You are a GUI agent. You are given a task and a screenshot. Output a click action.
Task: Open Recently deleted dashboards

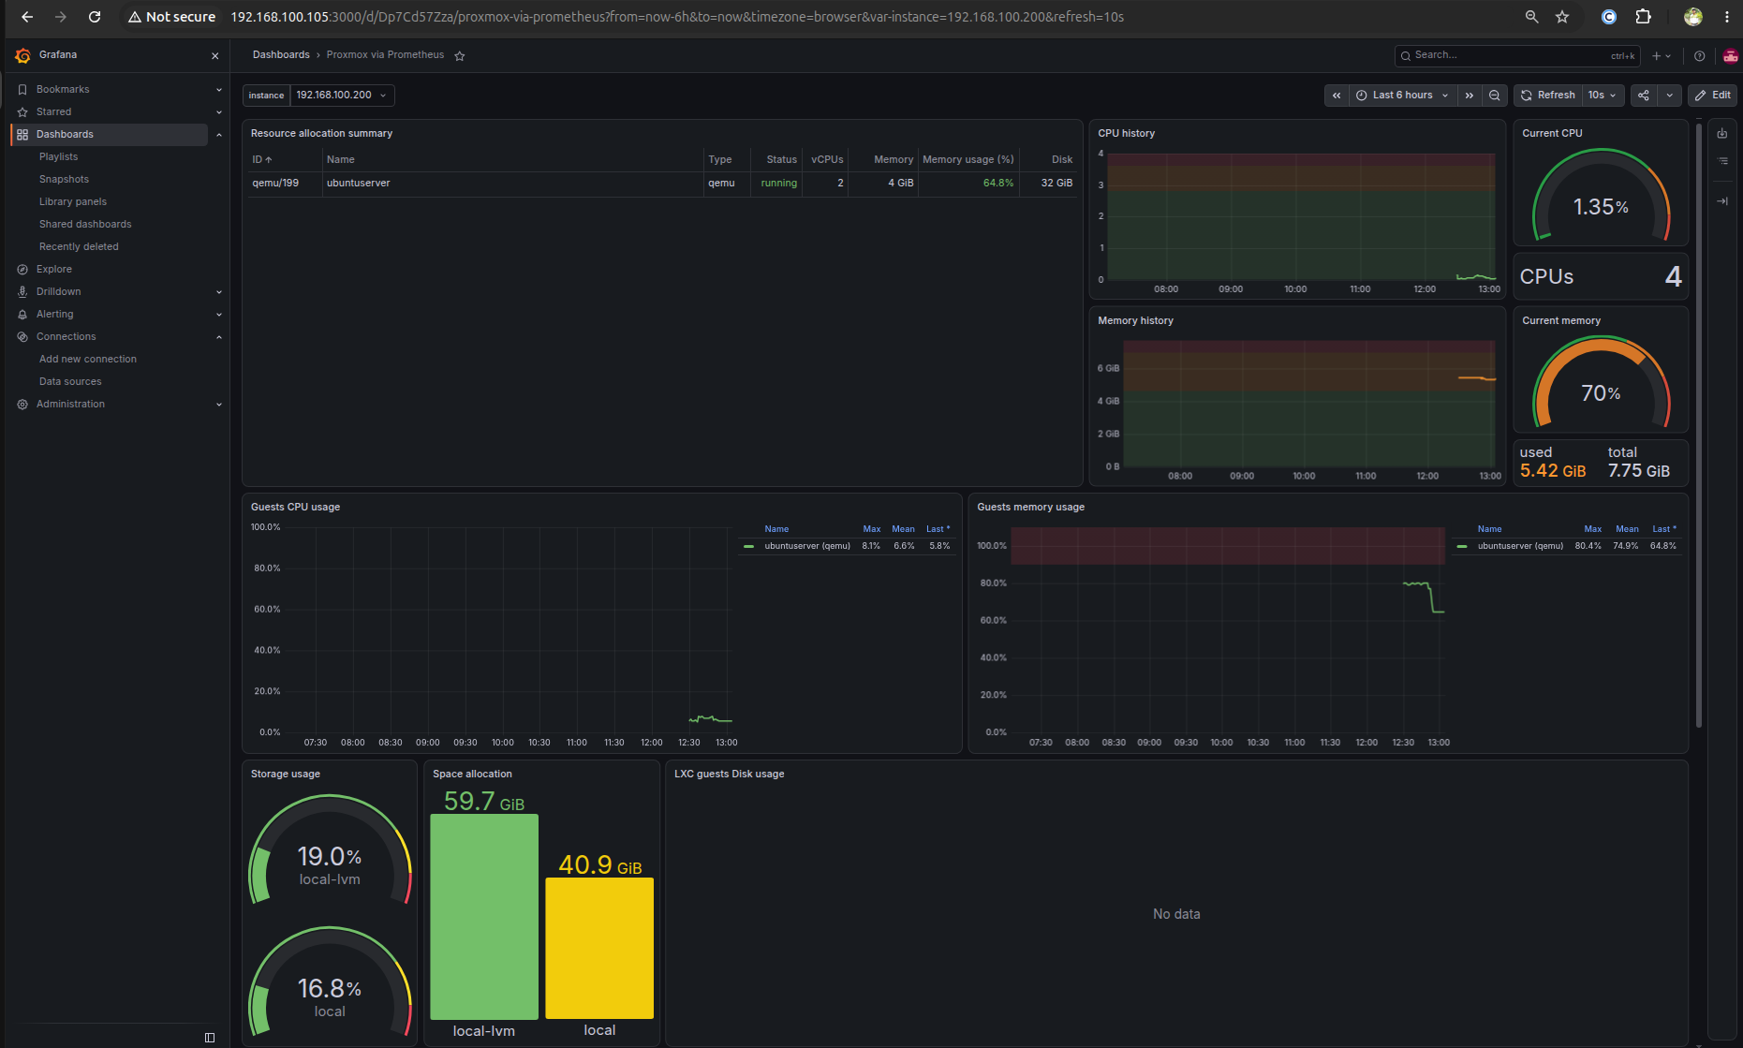[79, 247]
